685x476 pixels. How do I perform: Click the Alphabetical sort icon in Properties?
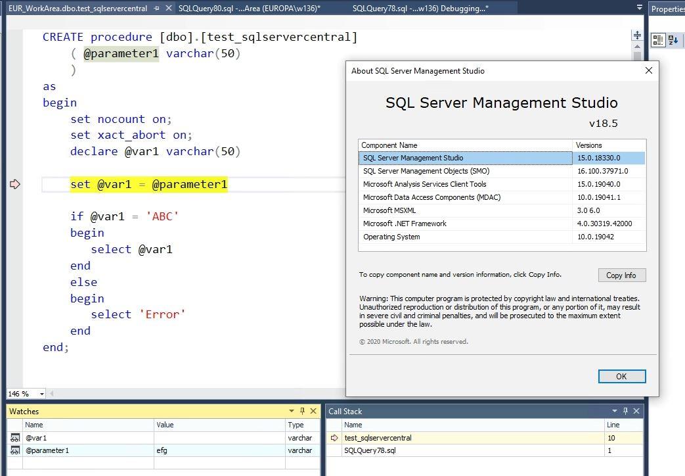(673, 40)
